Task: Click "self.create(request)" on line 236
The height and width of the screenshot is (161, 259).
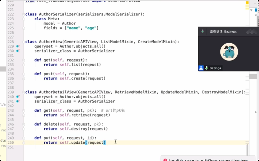Action: [x=83, y=78]
